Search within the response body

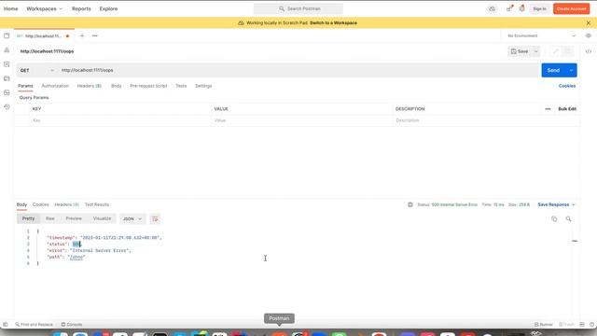tap(568, 219)
